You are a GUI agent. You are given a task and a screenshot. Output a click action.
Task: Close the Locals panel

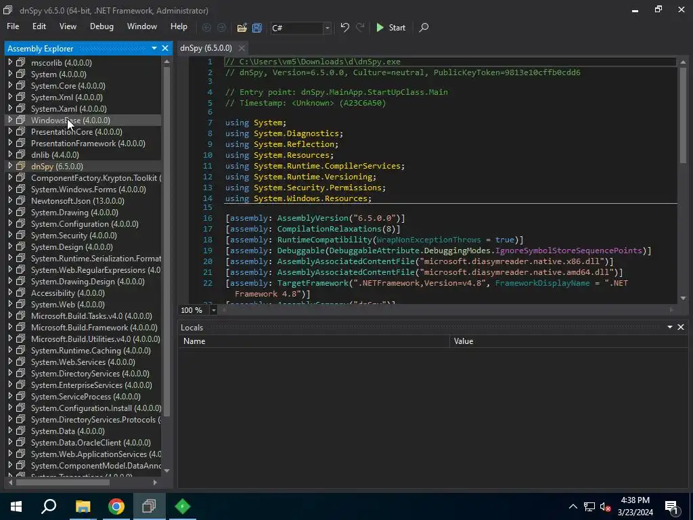[681, 327]
